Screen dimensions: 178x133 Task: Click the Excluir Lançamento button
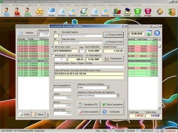click(x=89, y=112)
